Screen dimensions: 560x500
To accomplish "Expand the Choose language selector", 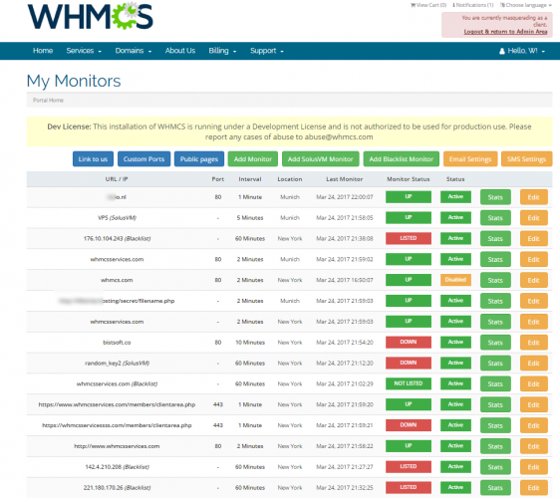I will 526,5.
